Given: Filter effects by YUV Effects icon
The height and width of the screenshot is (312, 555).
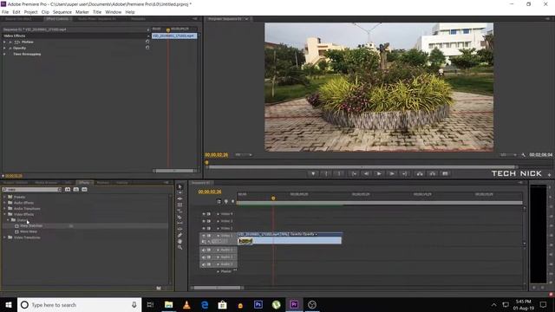Looking at the screenshot, I should (84, 190).
